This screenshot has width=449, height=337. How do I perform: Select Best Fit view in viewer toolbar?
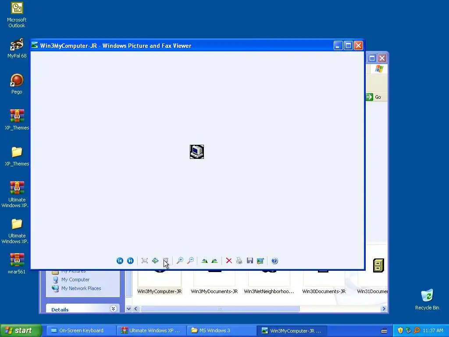145,261
